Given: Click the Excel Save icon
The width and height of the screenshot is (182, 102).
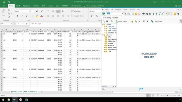Looking at the screenshot, I should coord(4,2).
